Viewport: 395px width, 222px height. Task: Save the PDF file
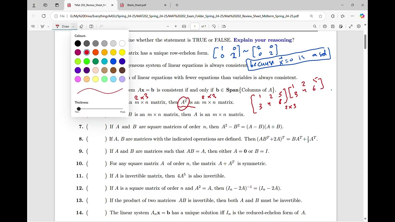coord(333,27)
